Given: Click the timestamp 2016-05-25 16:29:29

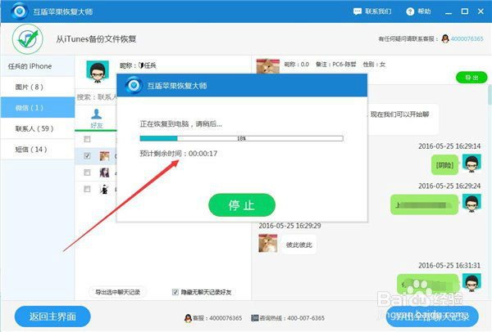Looking at the screenshot, I should coord(289,226).
